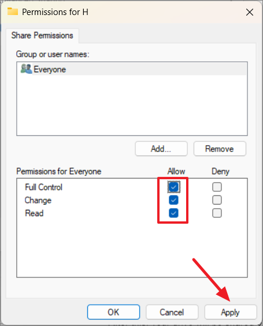Check Deny for Full Control

217,187
